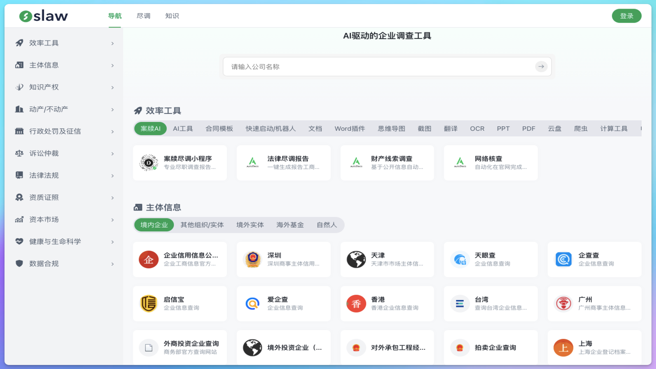The image size is (656, 369).
Task: Click the 企查查 app icon
Action: [x=563, y=259]
